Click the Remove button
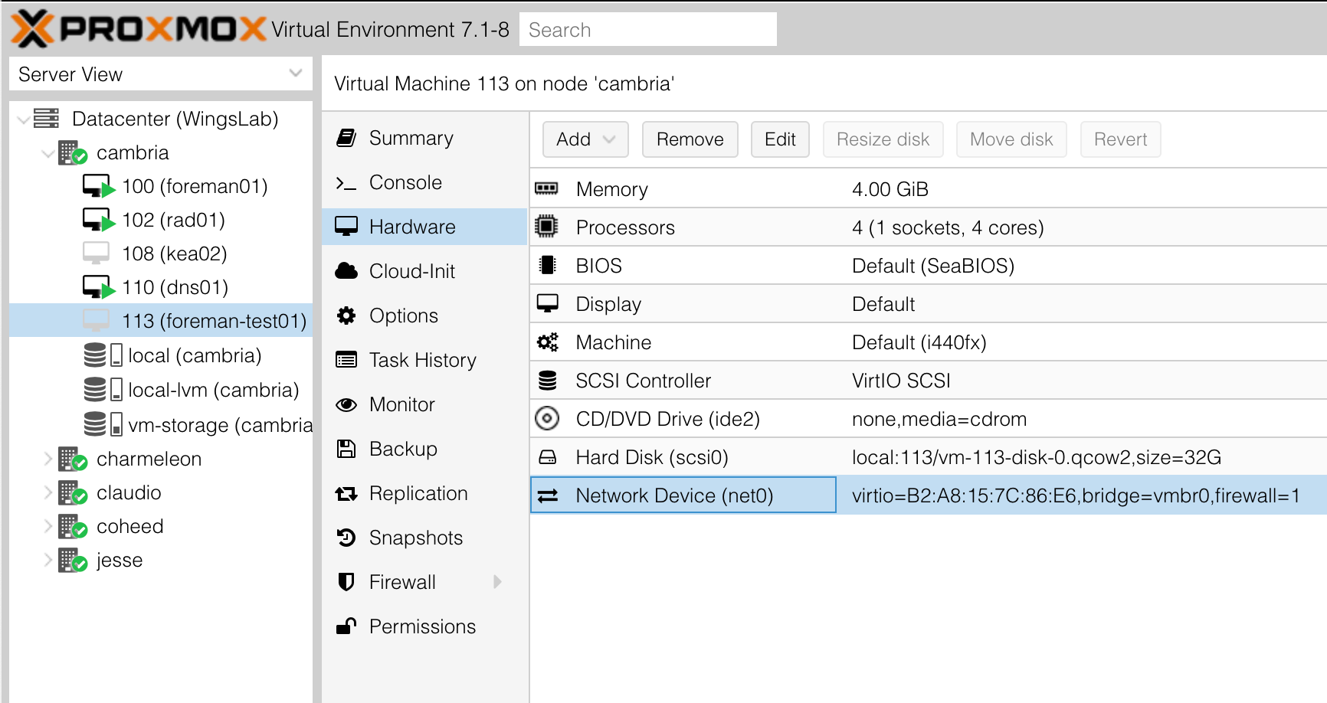Viewport: 1327px width, 703px height. [690, 139]
